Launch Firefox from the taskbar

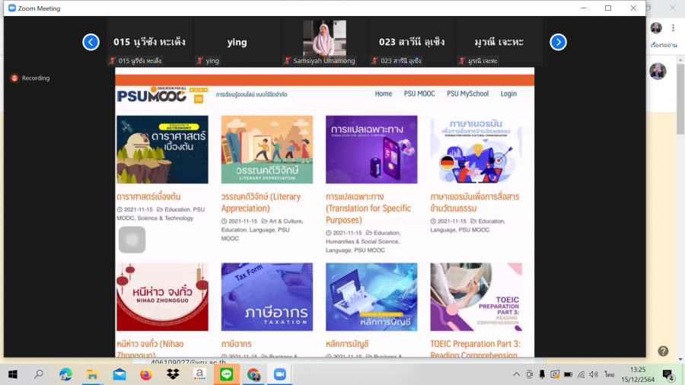coord(146,374)
